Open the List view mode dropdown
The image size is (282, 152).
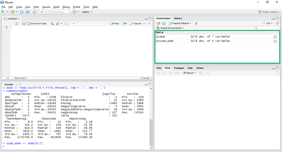(268, 23)
